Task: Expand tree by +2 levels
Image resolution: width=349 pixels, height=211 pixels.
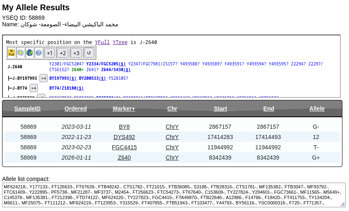Action: (x=63, y=53)
